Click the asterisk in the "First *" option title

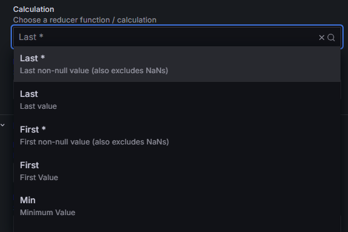[x=44, y=128]
